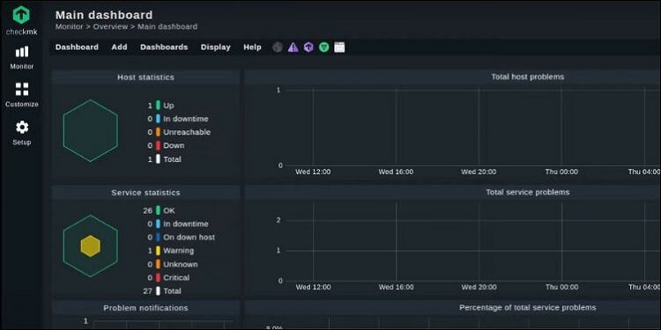
Task: Click Thu 00:00 label in service problems graph
Action: coord(561,287)
